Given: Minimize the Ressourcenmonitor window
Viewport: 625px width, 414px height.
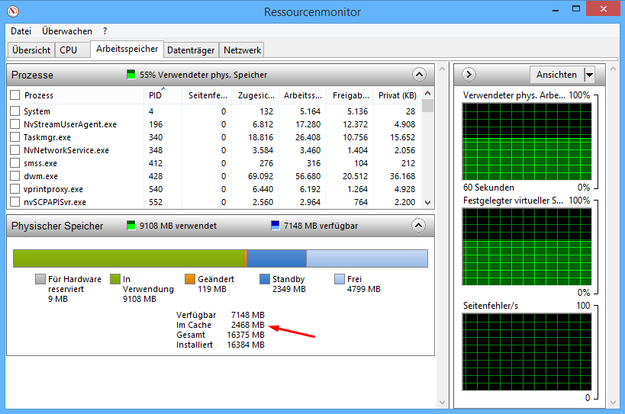Looking at the screenshot, I should coord(556,10).
